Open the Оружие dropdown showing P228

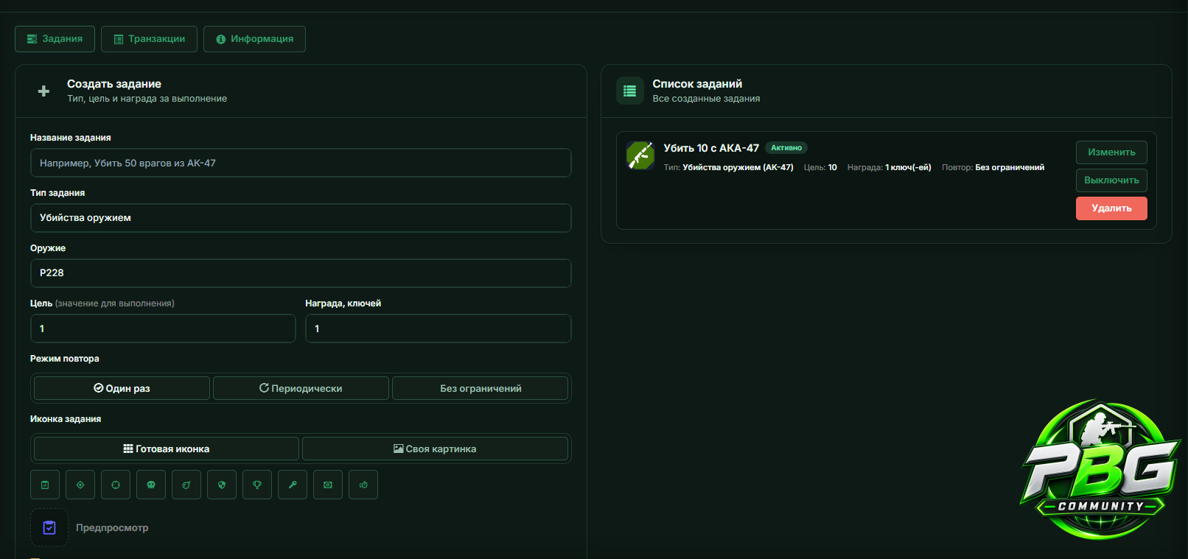(x=301, y=273)
